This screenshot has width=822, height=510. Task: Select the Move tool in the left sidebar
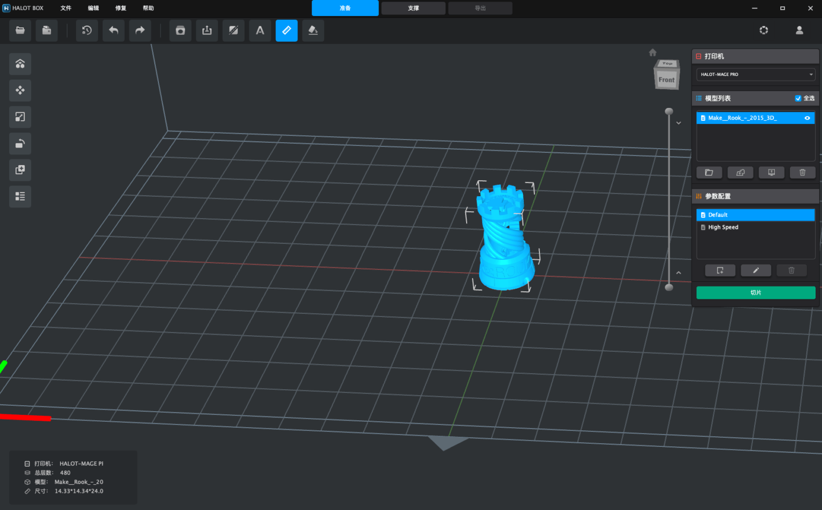coord(20,90)
